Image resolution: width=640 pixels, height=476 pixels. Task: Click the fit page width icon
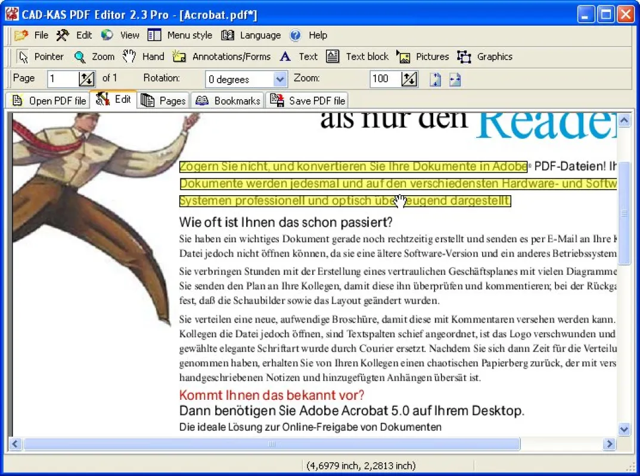[455, 80]
